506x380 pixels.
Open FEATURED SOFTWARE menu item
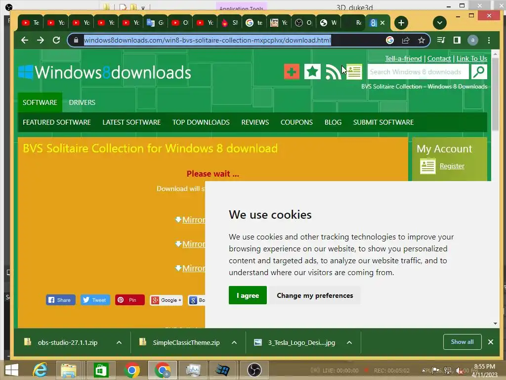[57, 122]
